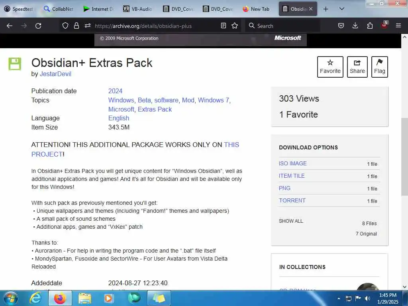Open the volume speaker tray icon

pyautogui.click(x=368, y=298)
